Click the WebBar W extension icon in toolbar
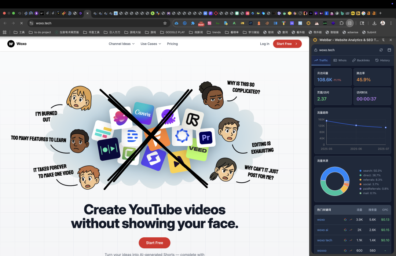This screenshot has height=256, width=396. coord(308,23)
